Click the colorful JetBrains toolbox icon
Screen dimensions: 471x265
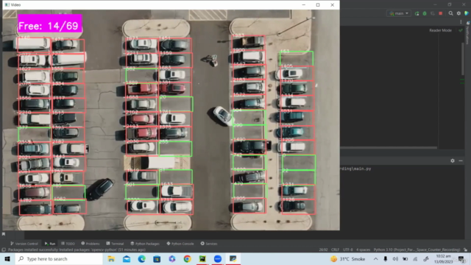tap(467, 13)
